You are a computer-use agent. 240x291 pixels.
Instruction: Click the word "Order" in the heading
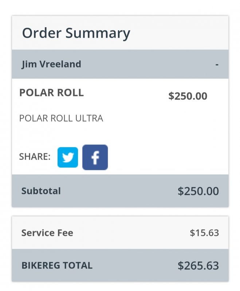coord(42,33)
